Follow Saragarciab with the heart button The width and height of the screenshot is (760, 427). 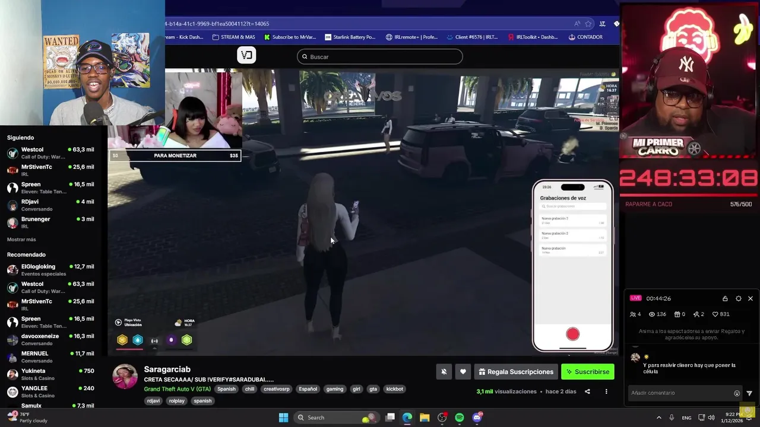463,372
